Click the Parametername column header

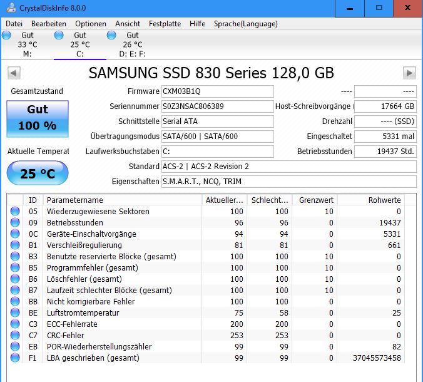pos(122,200)
